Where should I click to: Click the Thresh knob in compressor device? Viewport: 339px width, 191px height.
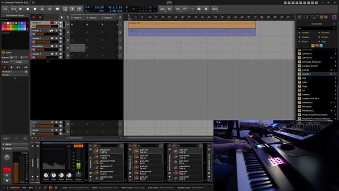pyautogui.click(x=46, y=175)
